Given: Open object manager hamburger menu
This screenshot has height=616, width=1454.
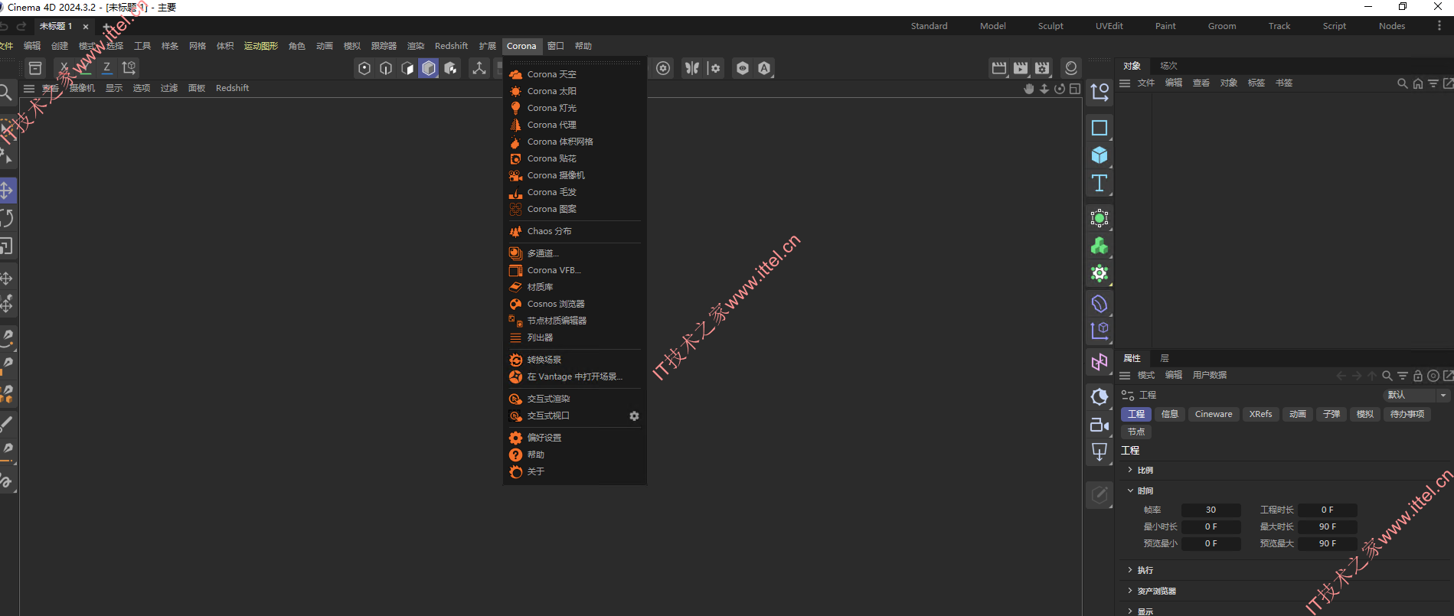Looking at the screenshot, I should (x=1125, y=83).
